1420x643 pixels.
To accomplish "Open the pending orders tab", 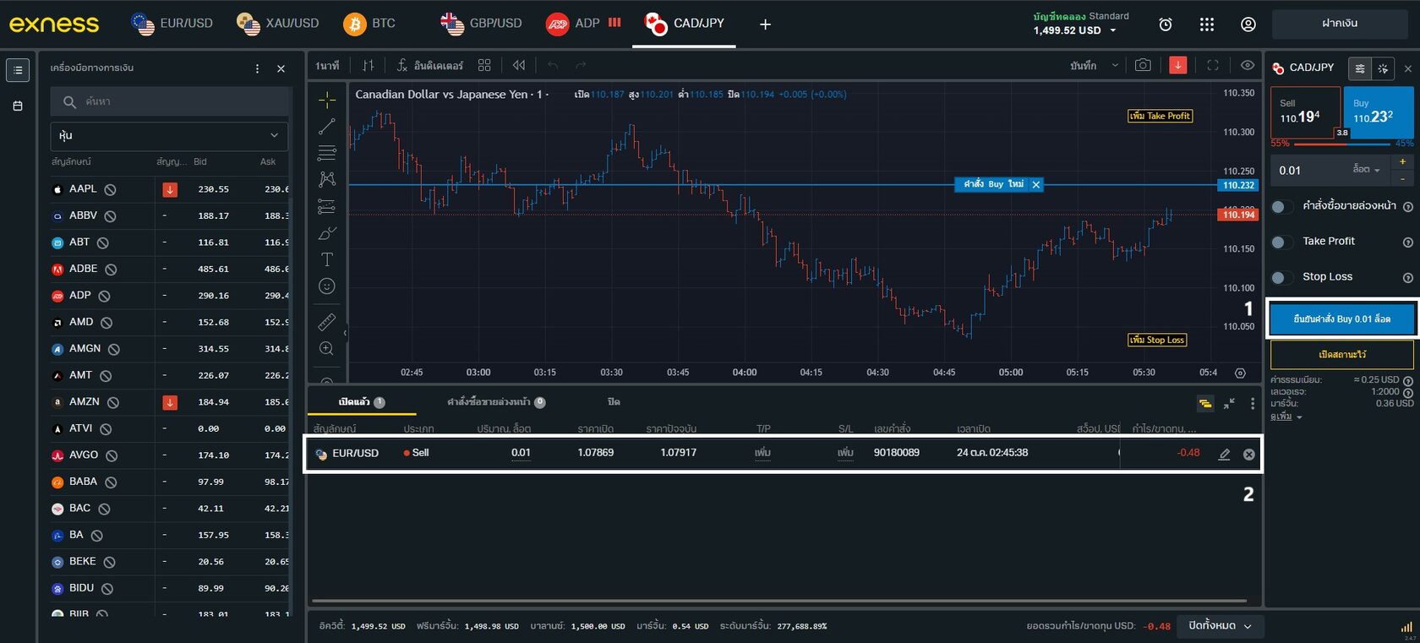I will 495,402.
